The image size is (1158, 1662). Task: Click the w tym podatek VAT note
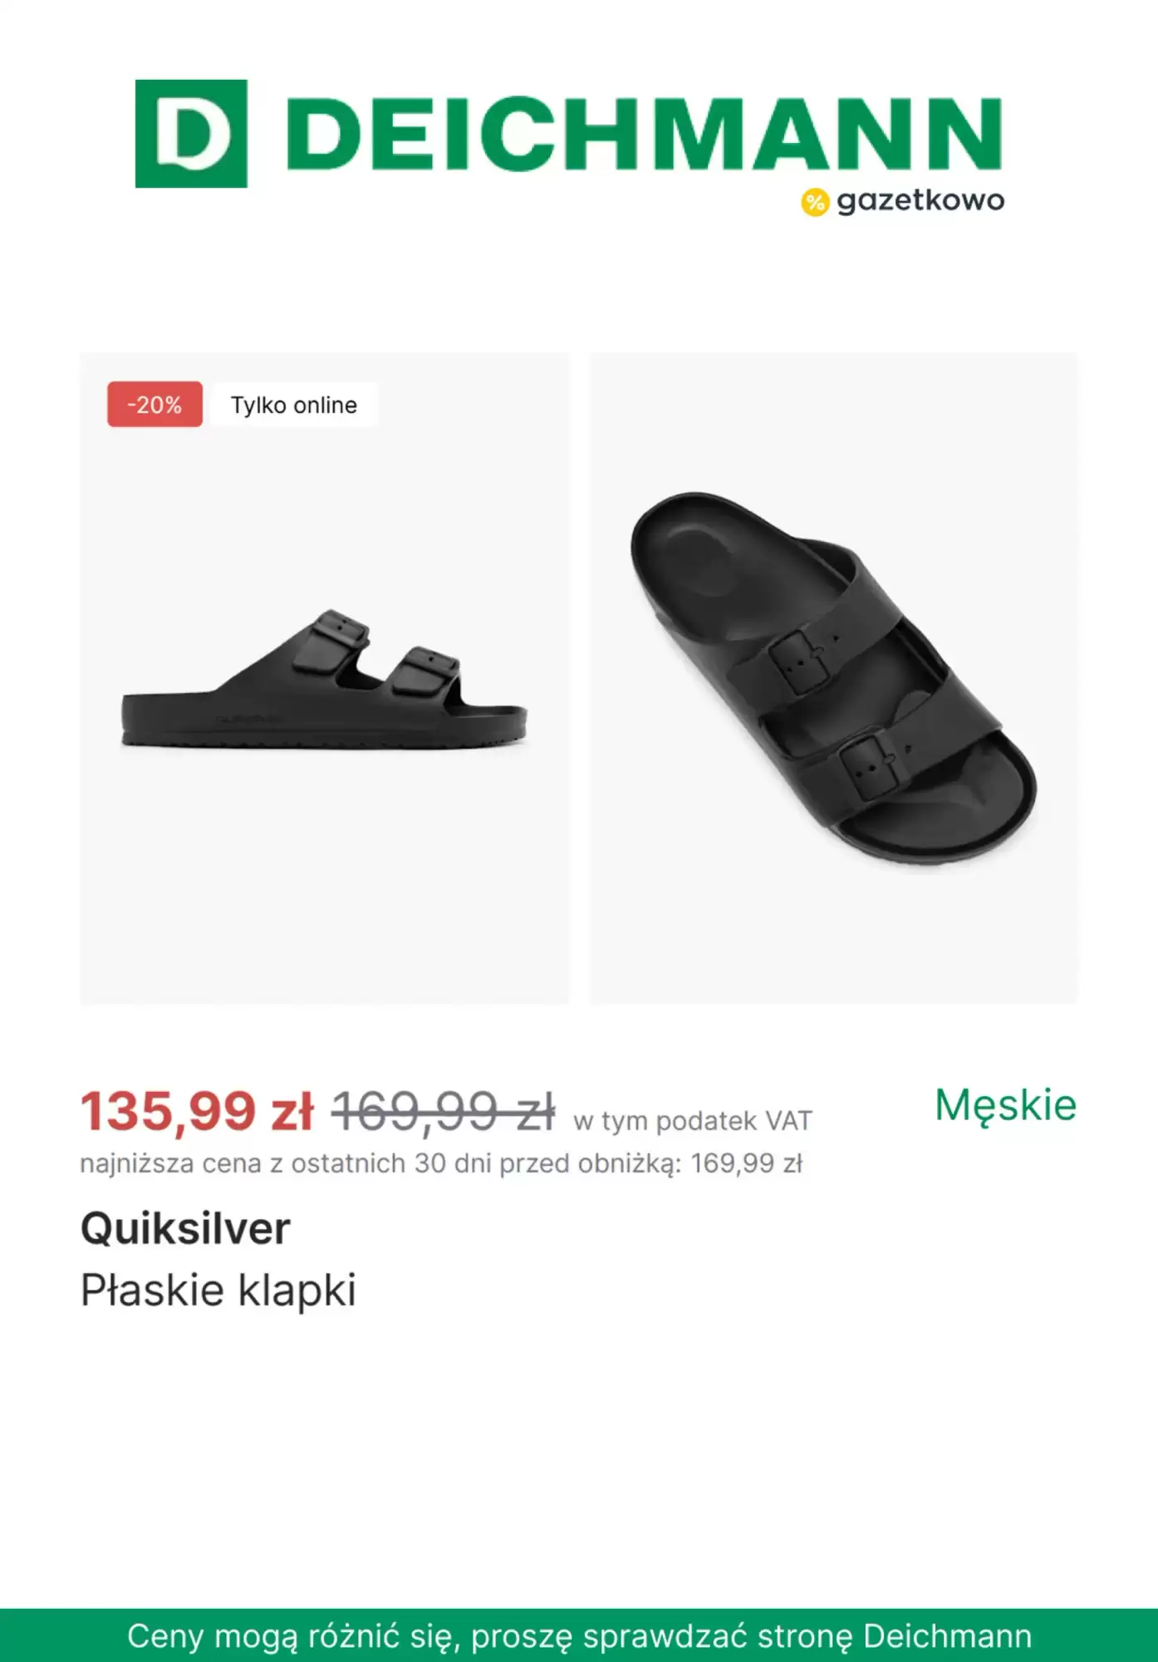click(693, 1121)
